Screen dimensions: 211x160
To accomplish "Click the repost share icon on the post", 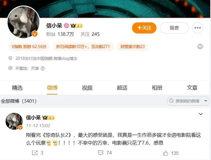I will (35, 153).
